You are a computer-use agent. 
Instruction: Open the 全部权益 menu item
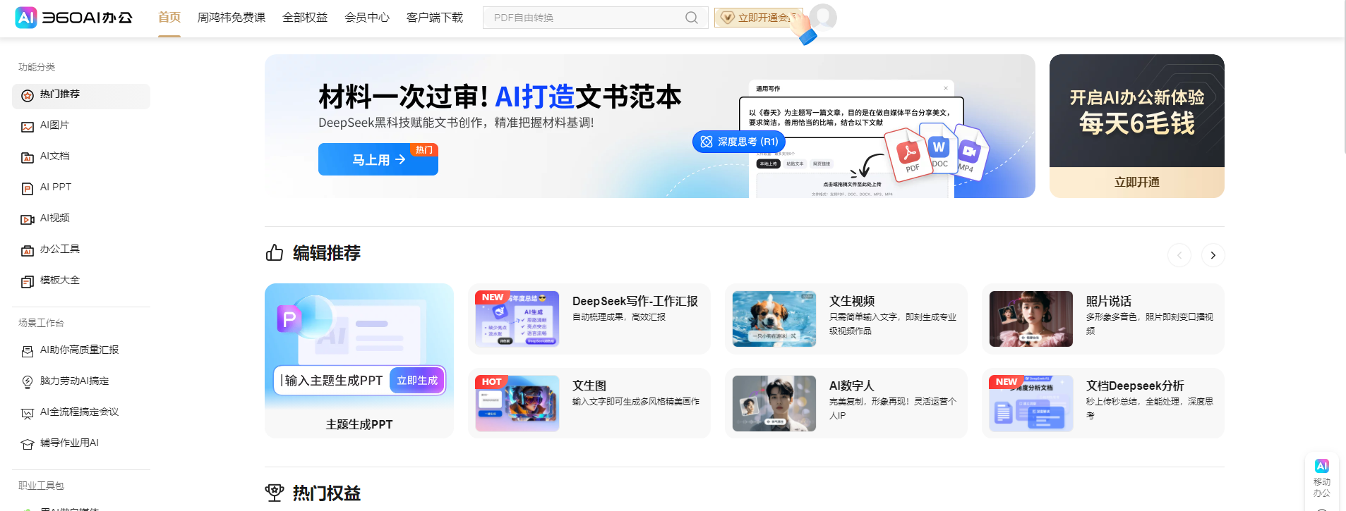click(305, 18)
